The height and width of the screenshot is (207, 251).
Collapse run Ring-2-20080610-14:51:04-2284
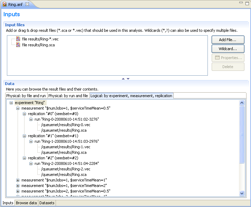click(x=31, y=163)
